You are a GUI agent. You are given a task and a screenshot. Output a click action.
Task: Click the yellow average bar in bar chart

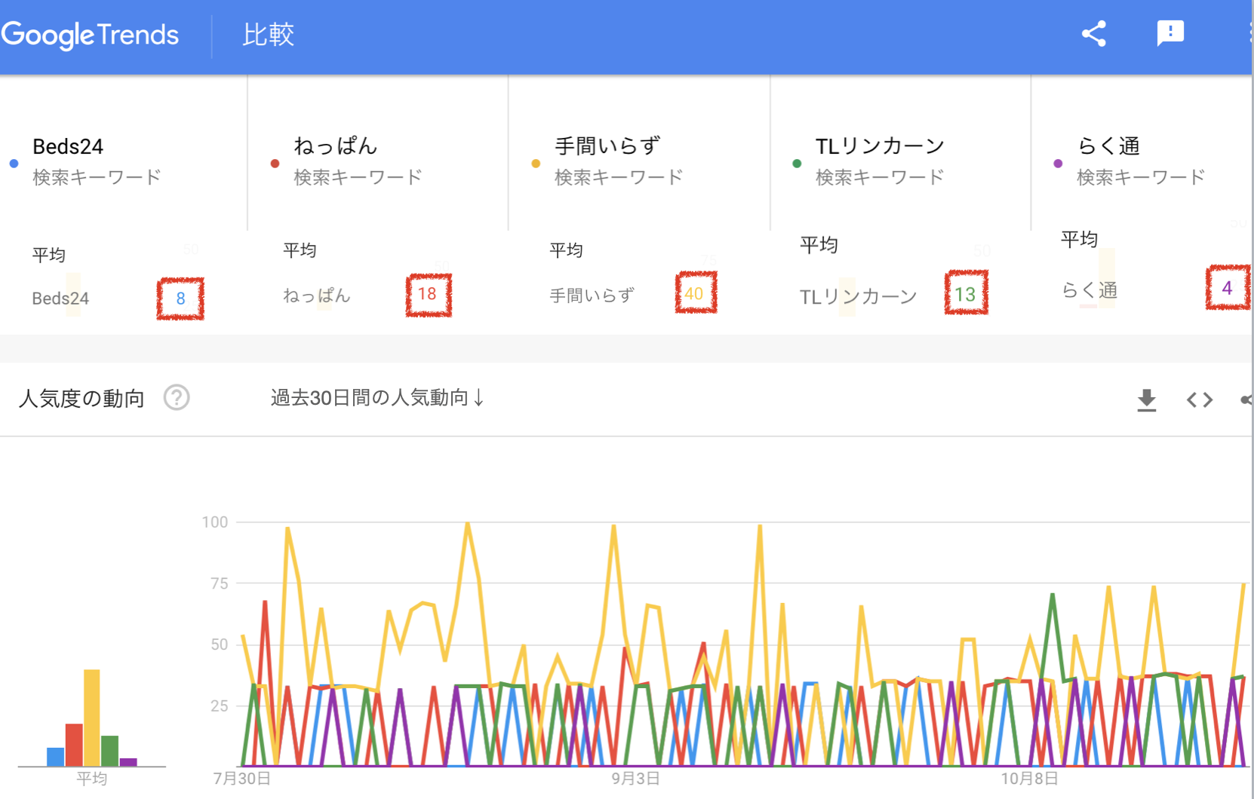pos(91,717)
